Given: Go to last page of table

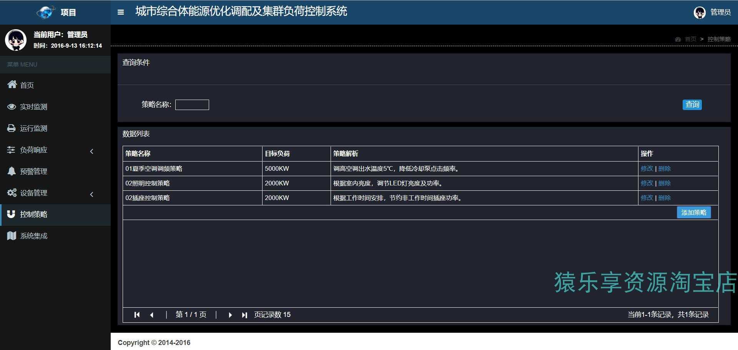Looking at the screenshot, I should [244, 315].
